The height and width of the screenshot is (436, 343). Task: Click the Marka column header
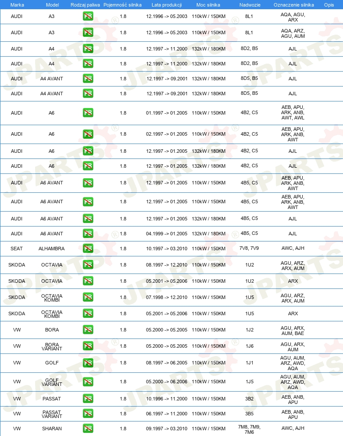[x=17, y=5]
